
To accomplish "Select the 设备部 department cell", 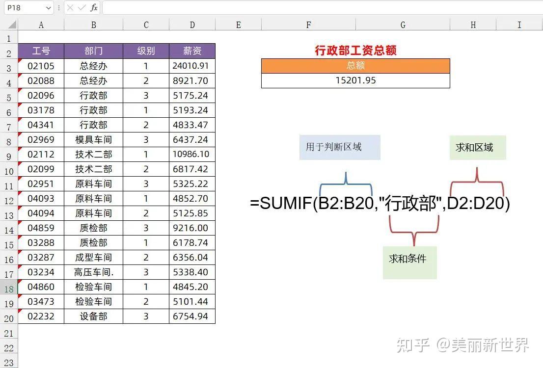I will [x=93, y=316].
